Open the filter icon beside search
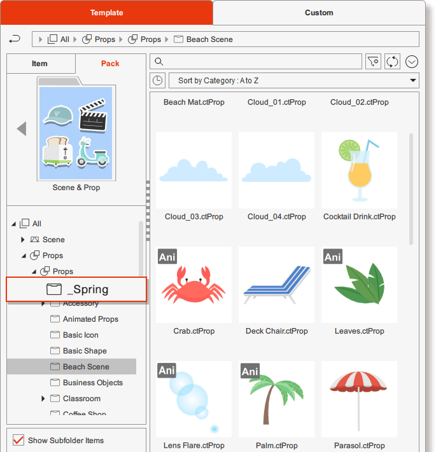Screen dimensions: 436x452 click(x=373, y=62)
